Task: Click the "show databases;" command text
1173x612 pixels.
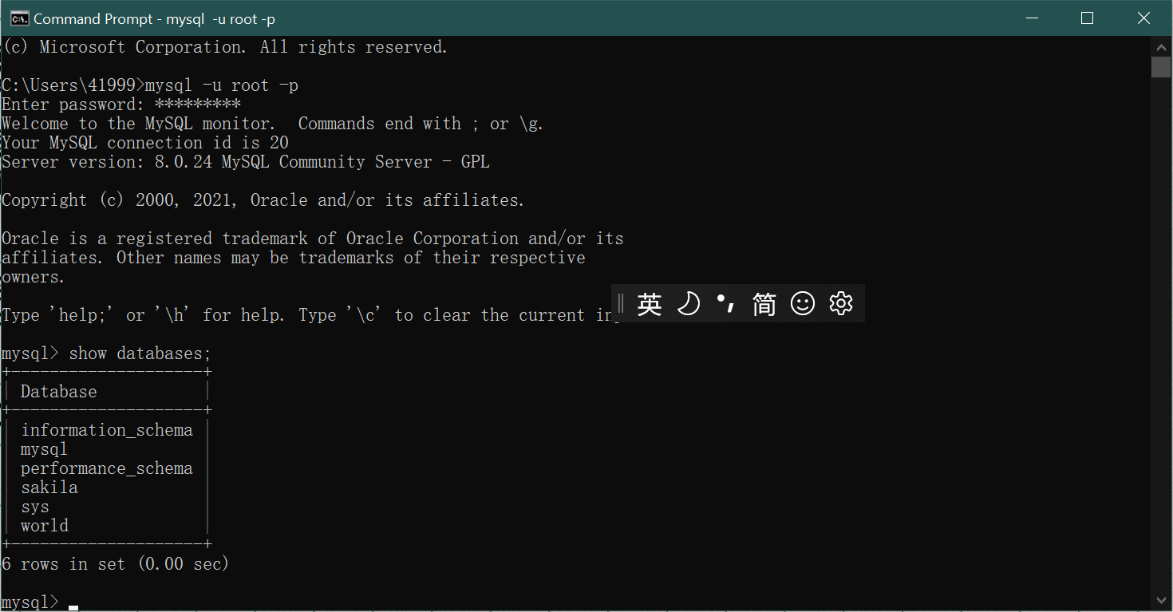Action: pyautogui.click(x=140, y=353)
